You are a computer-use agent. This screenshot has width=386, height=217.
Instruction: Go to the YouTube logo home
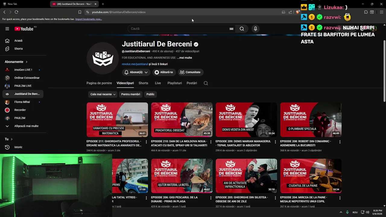tap(24, 29)
